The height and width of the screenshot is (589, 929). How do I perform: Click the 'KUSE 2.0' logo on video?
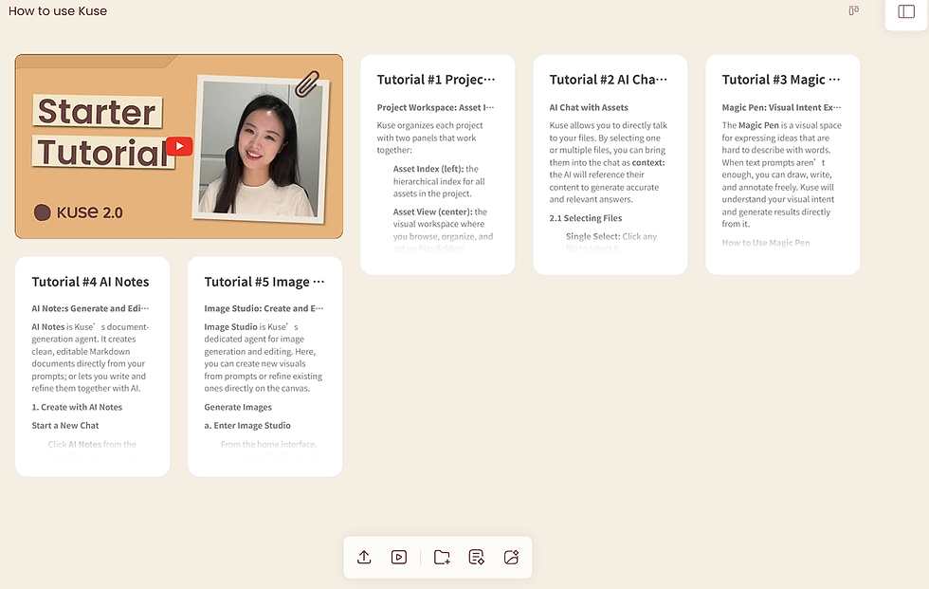(x=78, y=212)
